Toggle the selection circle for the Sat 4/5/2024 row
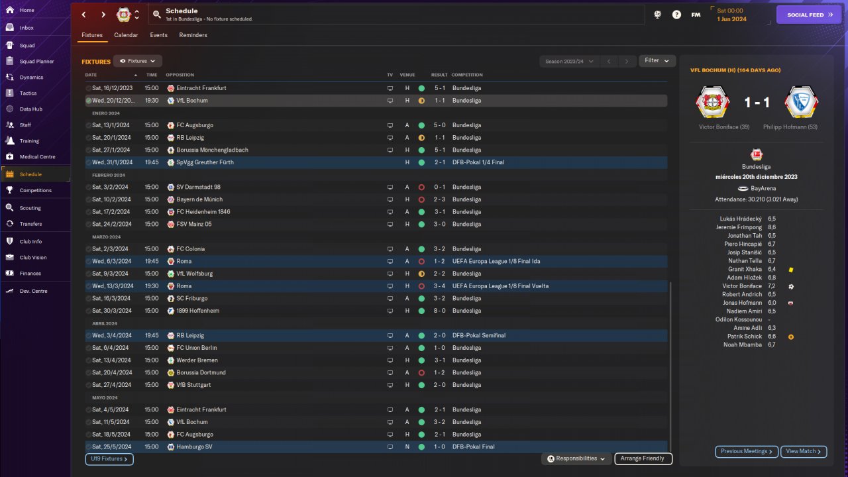The width and height of the screenshot is (848, 477). click(89, 409)
